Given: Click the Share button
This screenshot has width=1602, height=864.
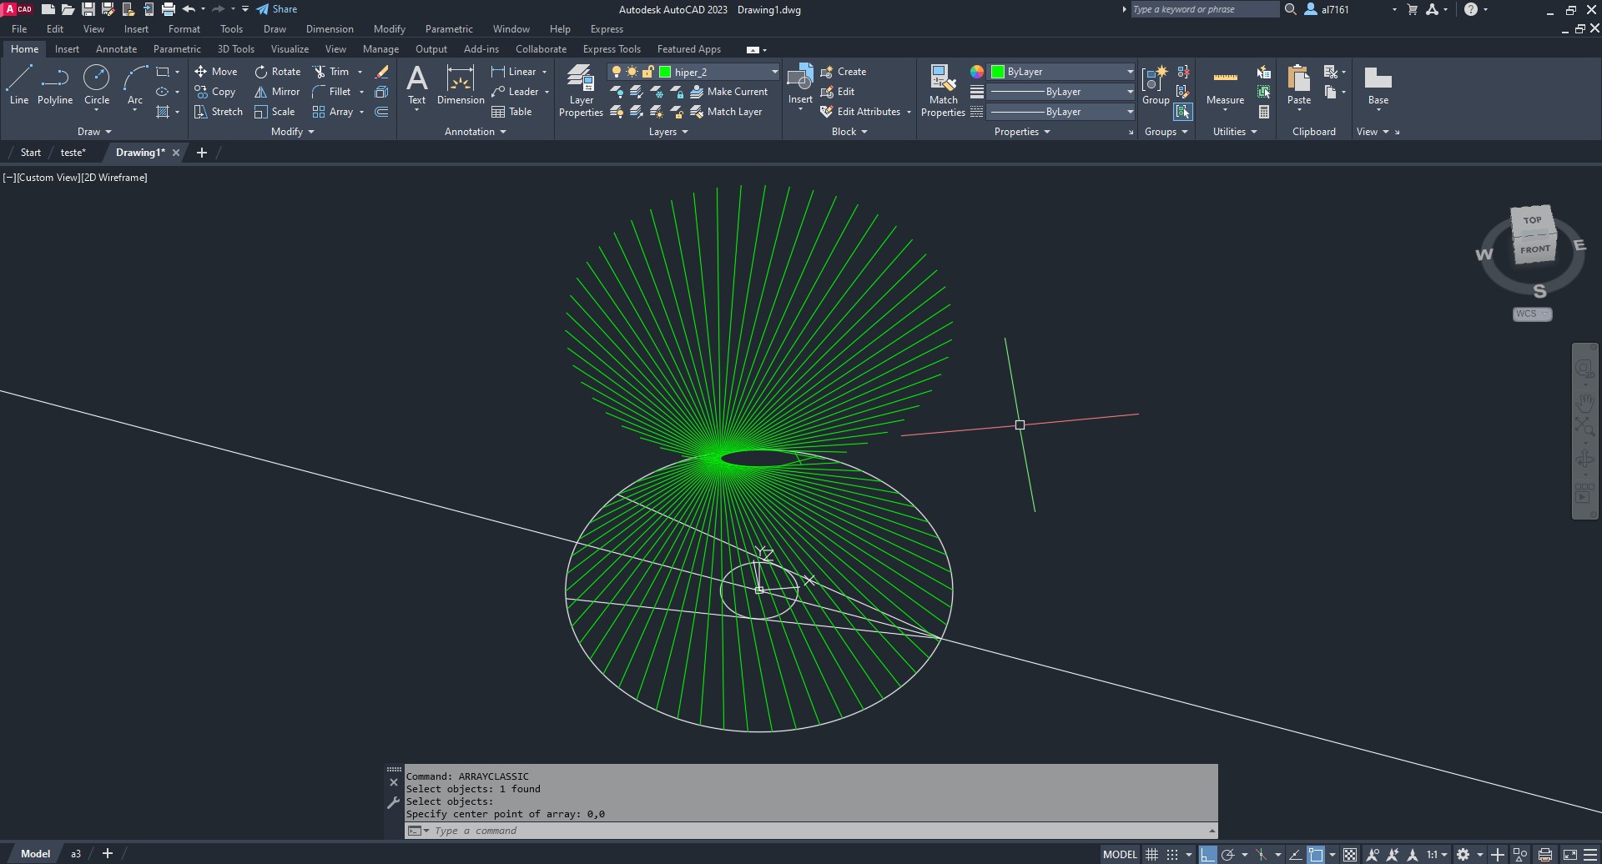Looking at the screenshot, I should tap(277, 9).
